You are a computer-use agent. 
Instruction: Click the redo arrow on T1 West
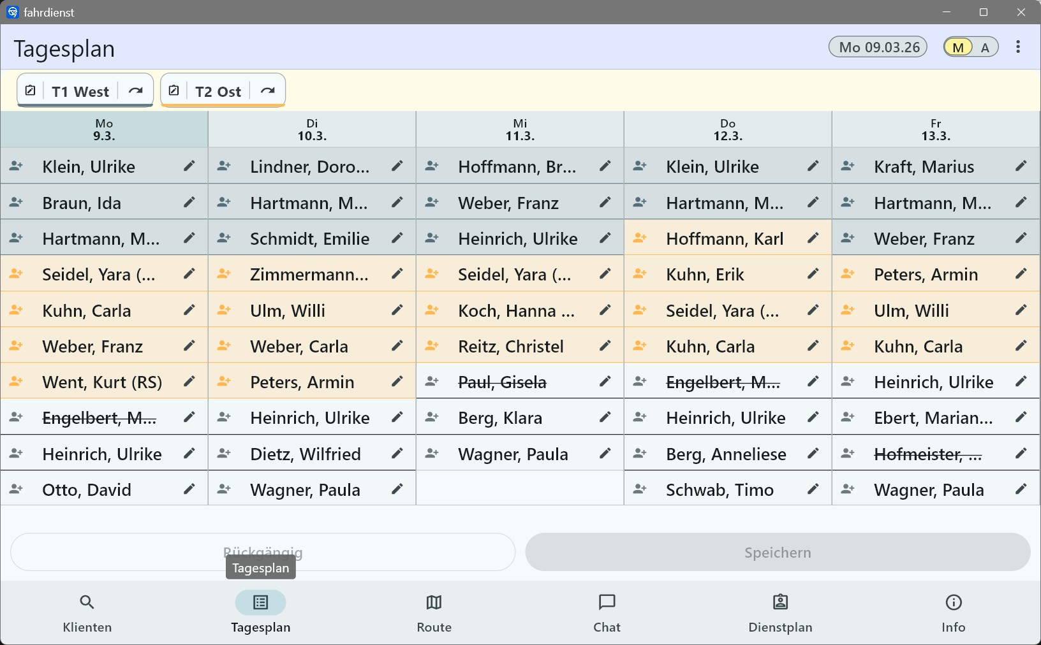[x=136, y=91]
